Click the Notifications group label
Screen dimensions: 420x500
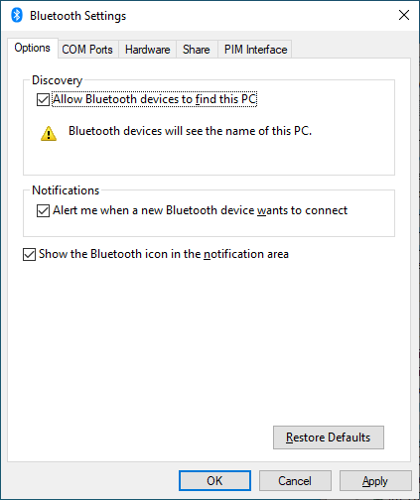pyautogui.click(x=66, y=190)
